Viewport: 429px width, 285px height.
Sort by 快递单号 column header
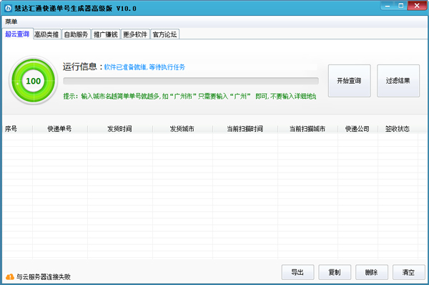60,129
